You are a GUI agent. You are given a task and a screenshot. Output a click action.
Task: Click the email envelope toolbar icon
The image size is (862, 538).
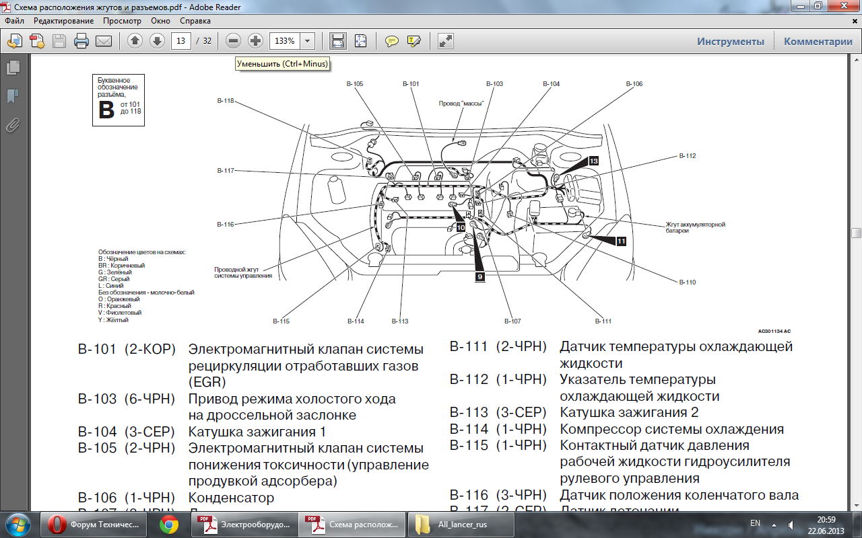(103, 41)
